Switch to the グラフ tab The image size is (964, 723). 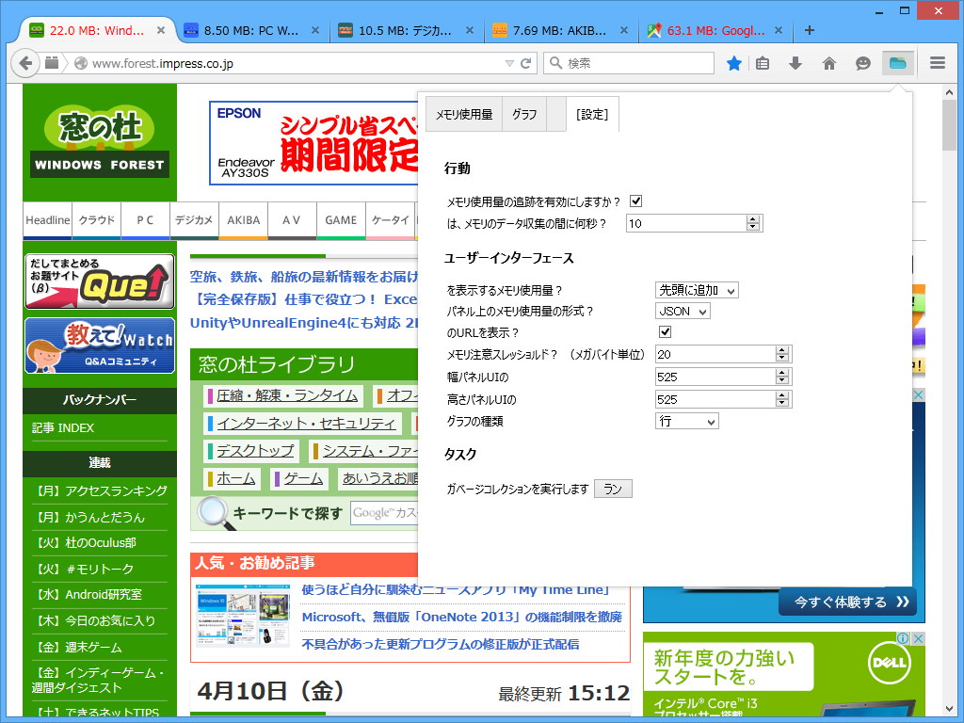point(526,114)
